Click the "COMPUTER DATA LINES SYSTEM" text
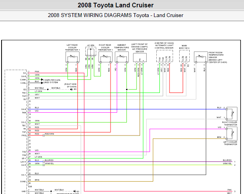Screen dimensions: 244x194 click(52, 81)
